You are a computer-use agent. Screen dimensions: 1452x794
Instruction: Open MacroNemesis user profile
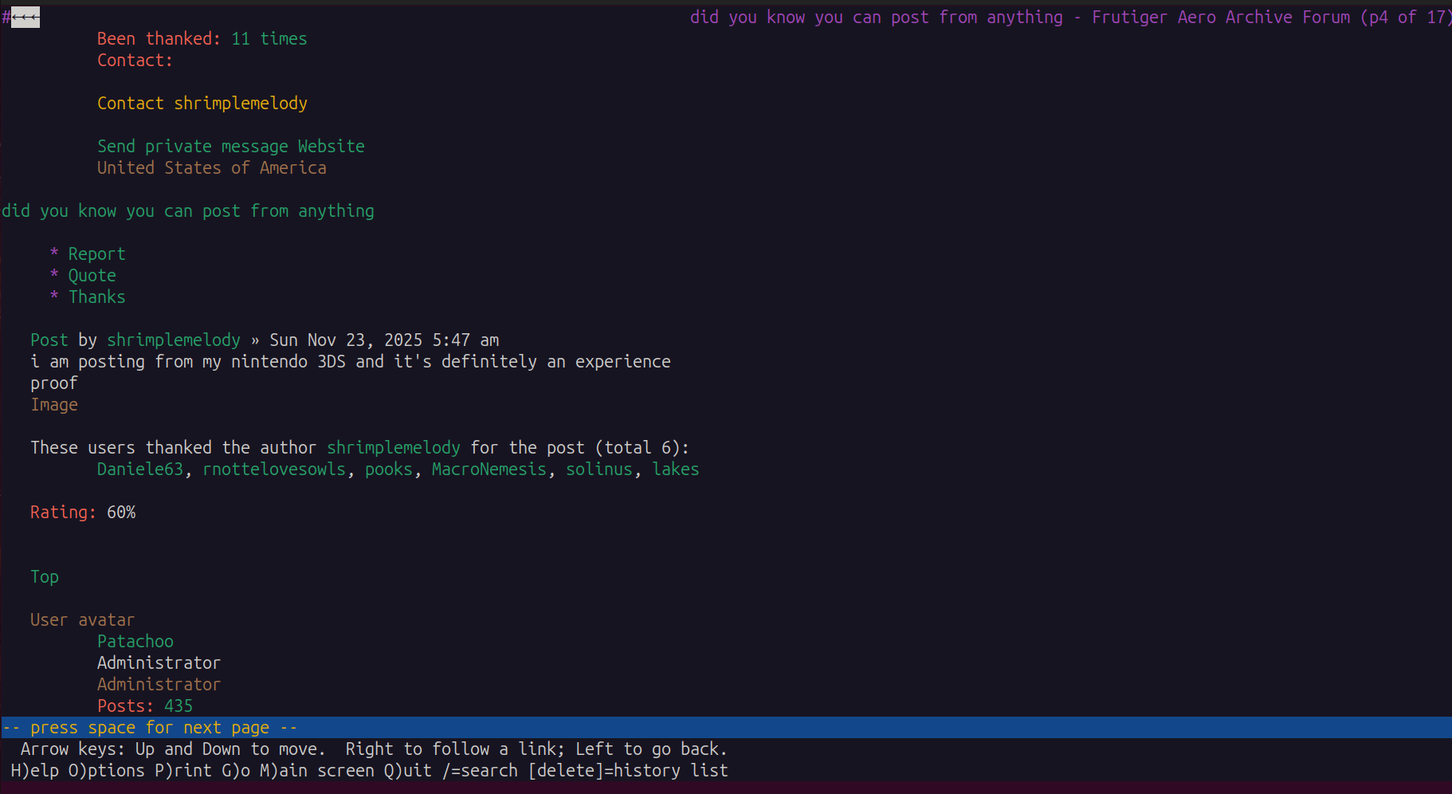[x=489, y=470]
